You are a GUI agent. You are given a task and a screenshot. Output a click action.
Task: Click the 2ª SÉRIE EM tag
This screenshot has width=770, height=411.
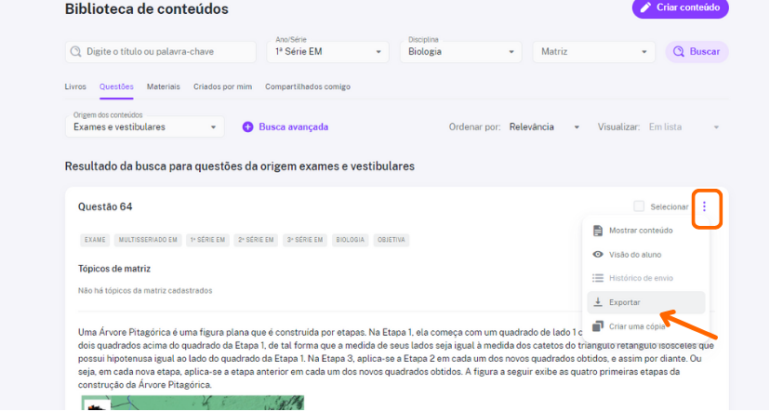coord(256,240)
